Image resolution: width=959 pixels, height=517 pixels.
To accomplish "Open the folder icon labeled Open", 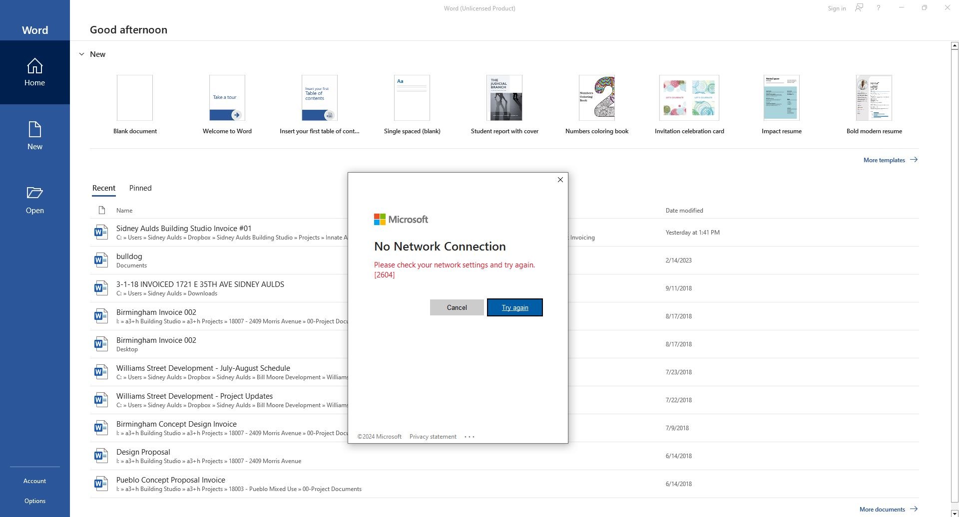I will (34, 193).
